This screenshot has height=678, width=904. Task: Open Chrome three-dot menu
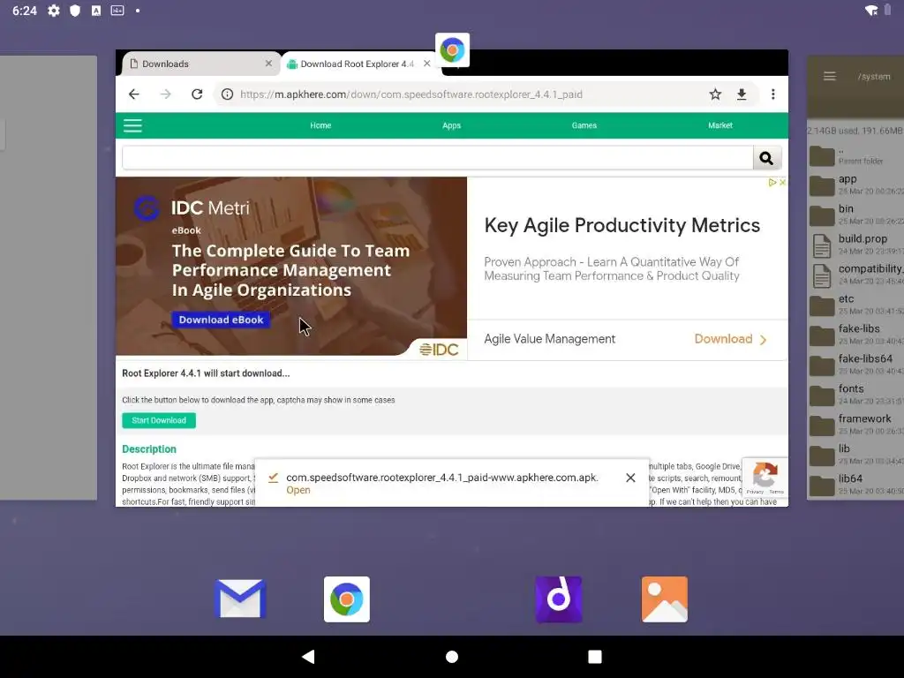coord(772,94)
